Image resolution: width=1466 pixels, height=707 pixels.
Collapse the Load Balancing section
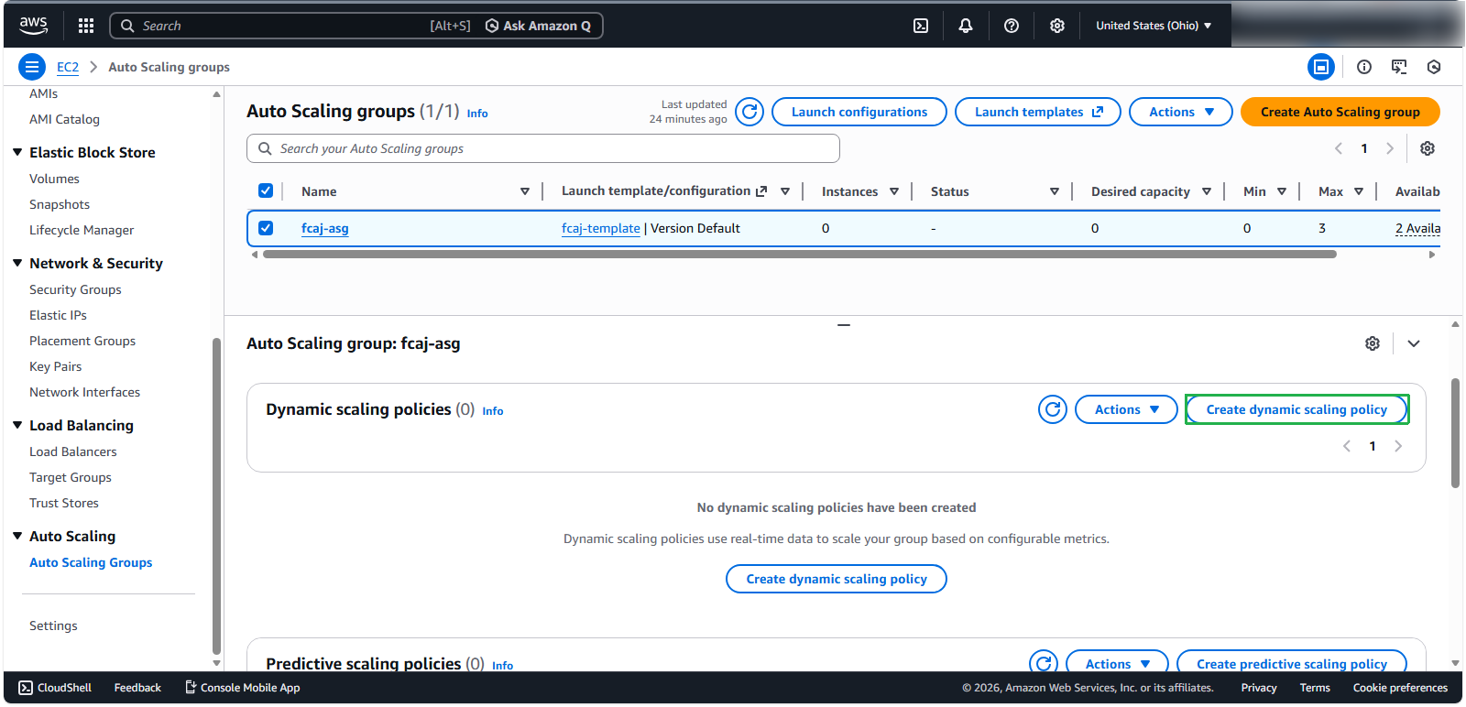pyautogui.click(x=17, y=425)
